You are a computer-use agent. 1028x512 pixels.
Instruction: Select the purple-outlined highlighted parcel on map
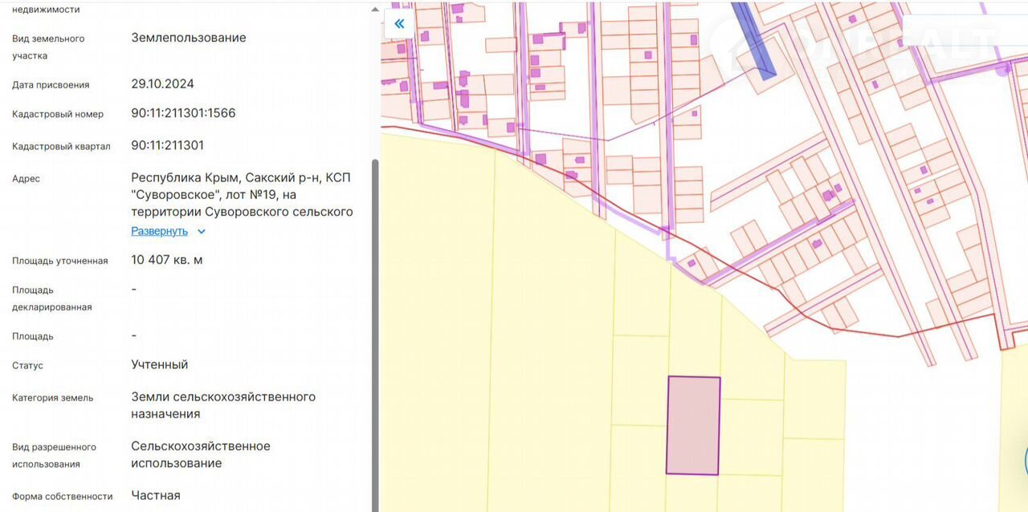point(693,425)
